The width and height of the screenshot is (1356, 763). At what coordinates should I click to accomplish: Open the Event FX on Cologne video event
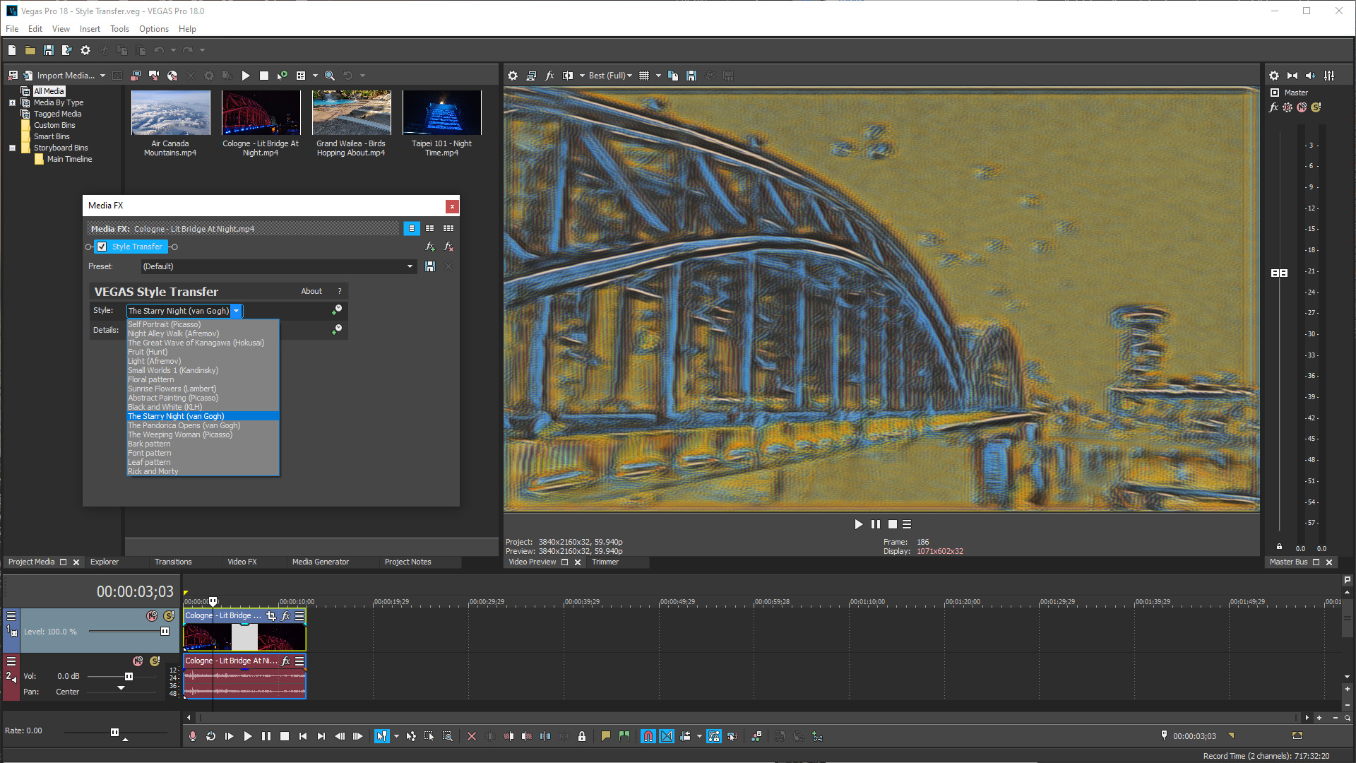[x=285, y=615]
